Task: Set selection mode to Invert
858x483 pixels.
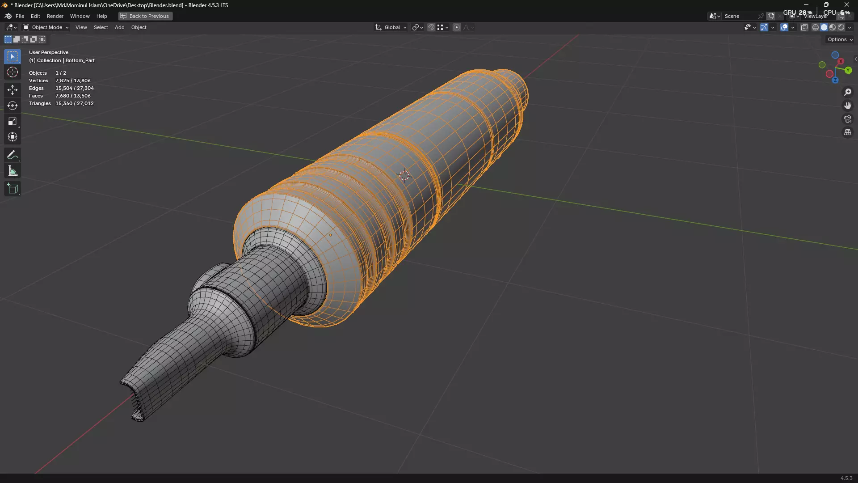Action: point(34,39)
